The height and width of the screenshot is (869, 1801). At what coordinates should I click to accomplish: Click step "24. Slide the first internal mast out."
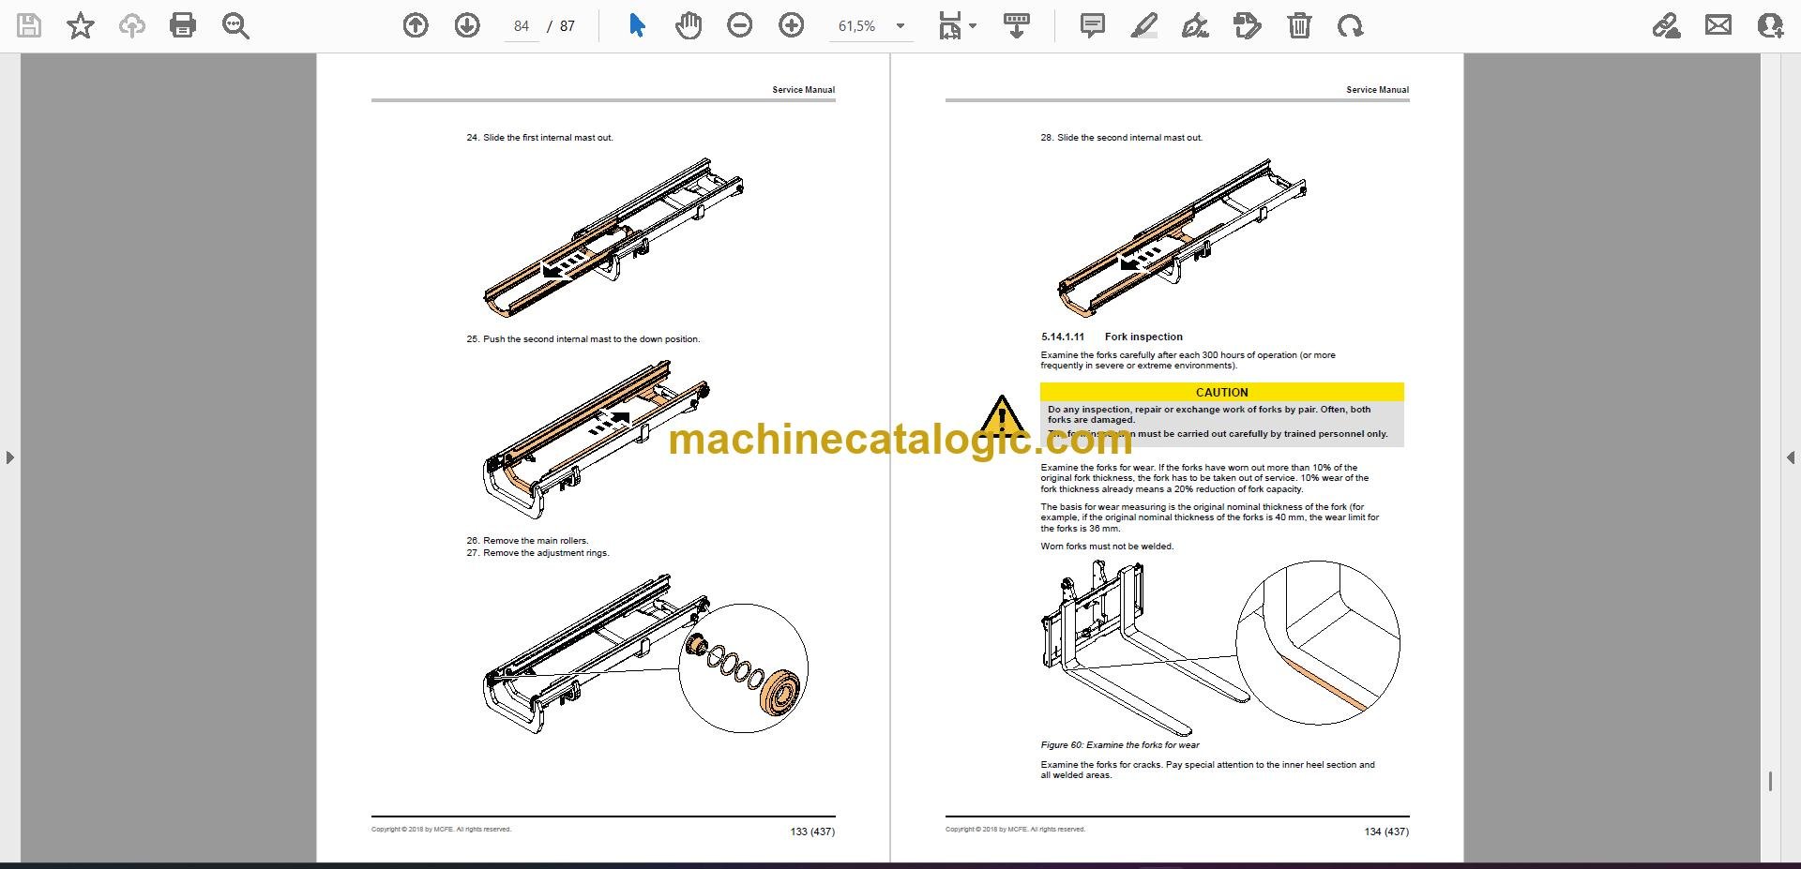coord(539,138)
